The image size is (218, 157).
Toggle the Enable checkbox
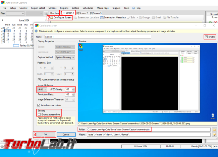coord(206,37)
